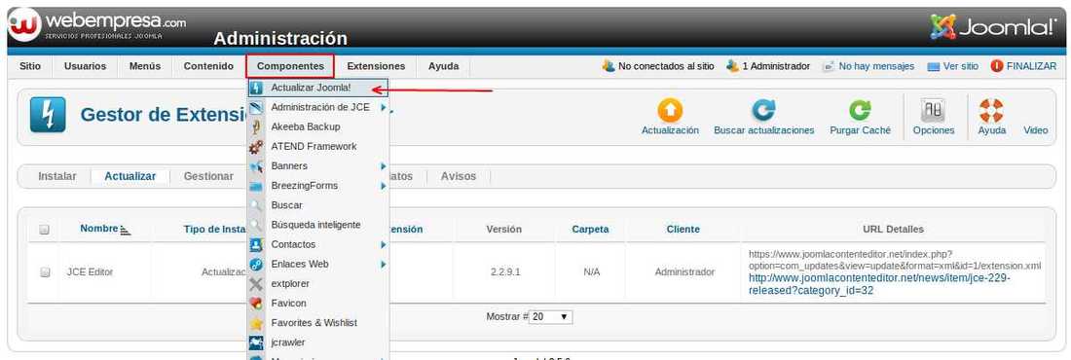Switch to the Gestionar tab

click(x=208, y=176)
